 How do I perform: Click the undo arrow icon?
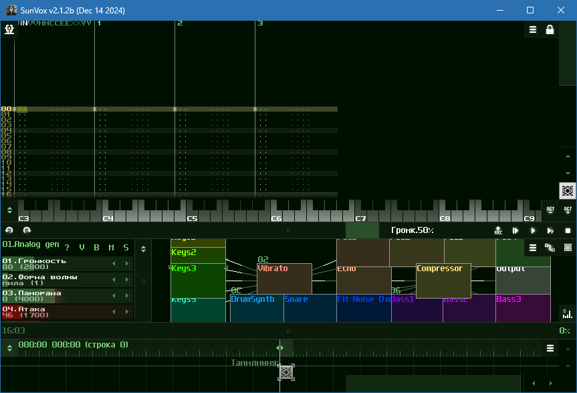pyautogui.click(x=9, y=230)
